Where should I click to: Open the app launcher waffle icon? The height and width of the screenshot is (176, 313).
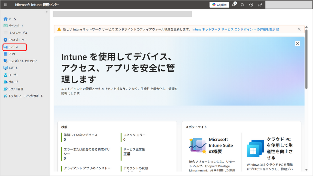pyautogui.click(x=6, y=5)
